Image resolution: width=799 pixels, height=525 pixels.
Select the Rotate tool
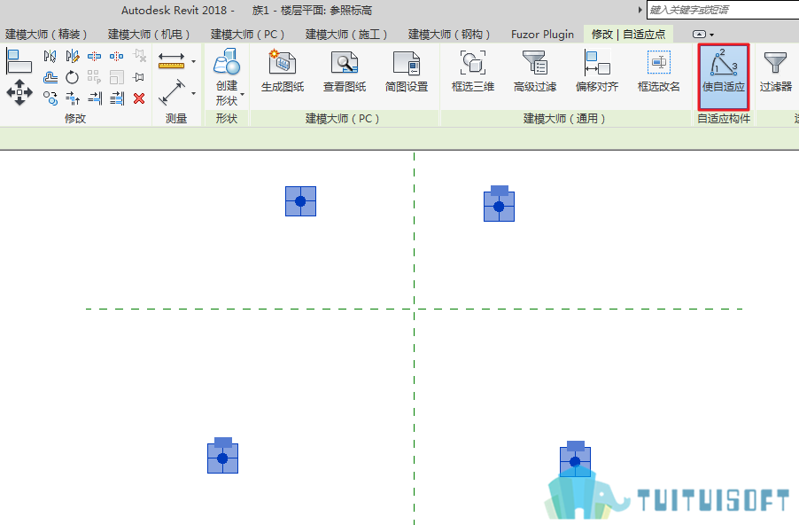coord(73,77)
